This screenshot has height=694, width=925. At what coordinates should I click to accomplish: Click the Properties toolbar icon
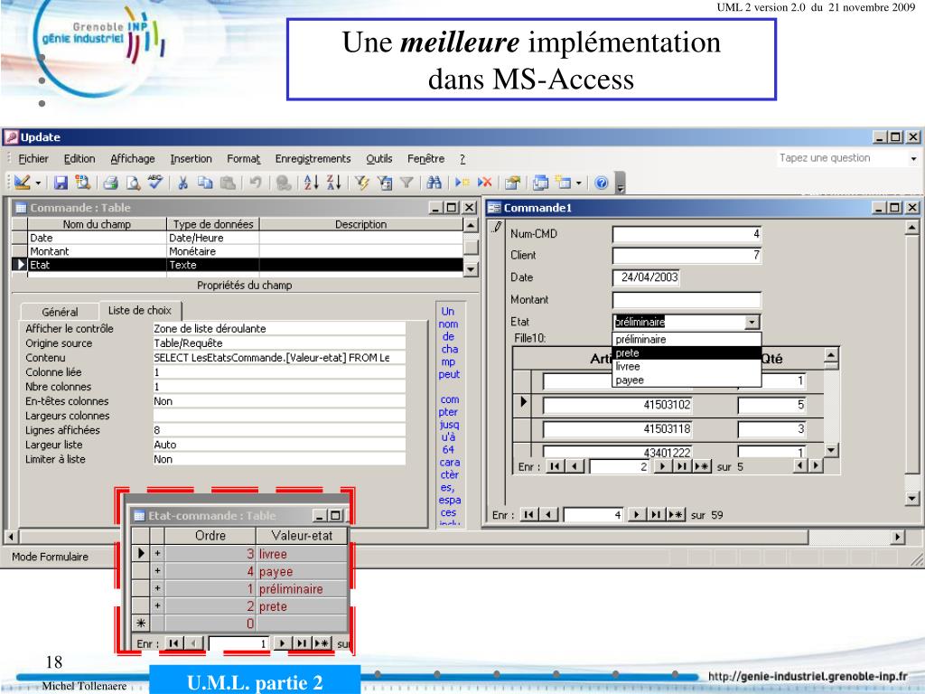pos(512,183)
